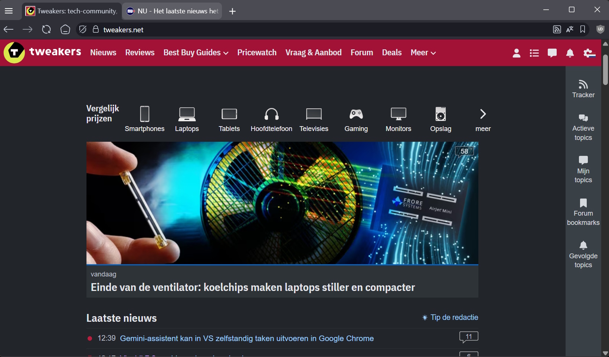Open Actieve topics in sidebar

click(x=583, y=128)
